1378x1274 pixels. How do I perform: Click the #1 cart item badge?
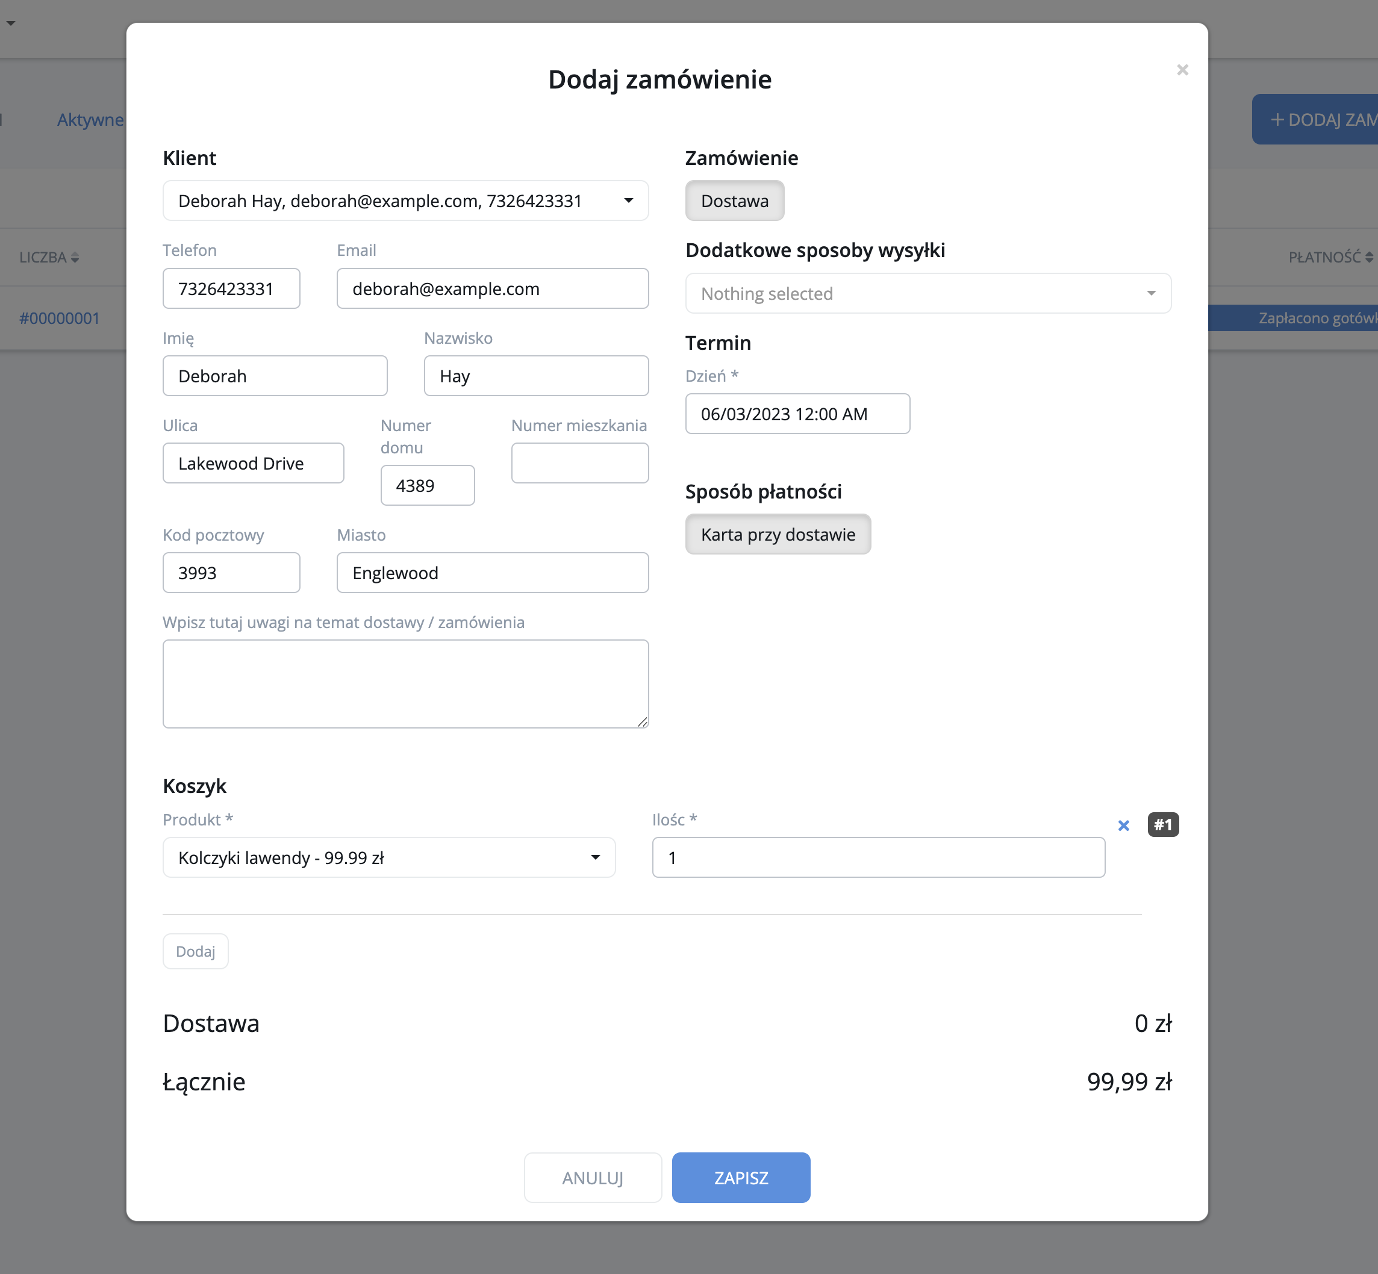point(1163,824)
